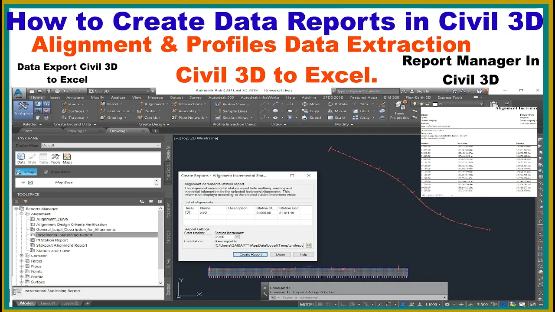This screenshot has width=555, height=312.
Task: Open the Annotate ribbon tab
Action: pyautogui.click(x=75, y=97)
